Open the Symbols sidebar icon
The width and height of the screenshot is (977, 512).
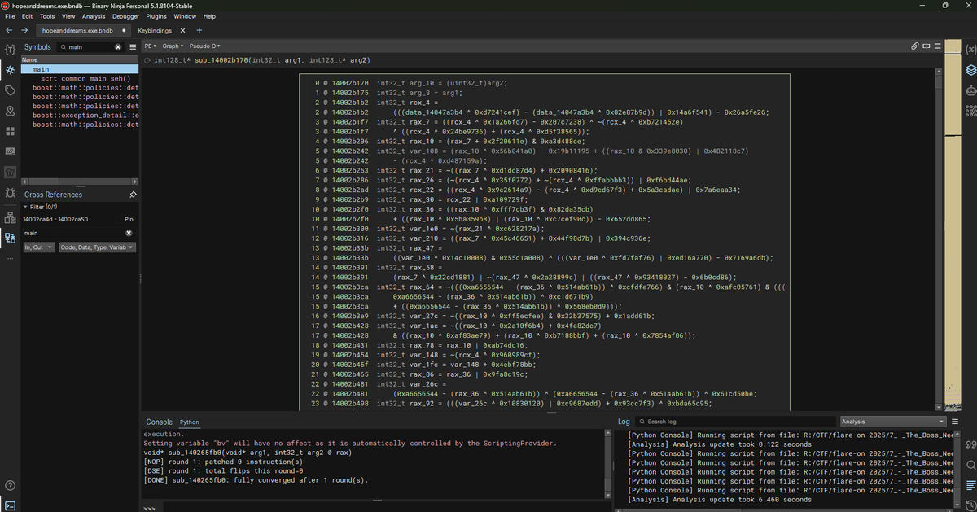[11, 70]
